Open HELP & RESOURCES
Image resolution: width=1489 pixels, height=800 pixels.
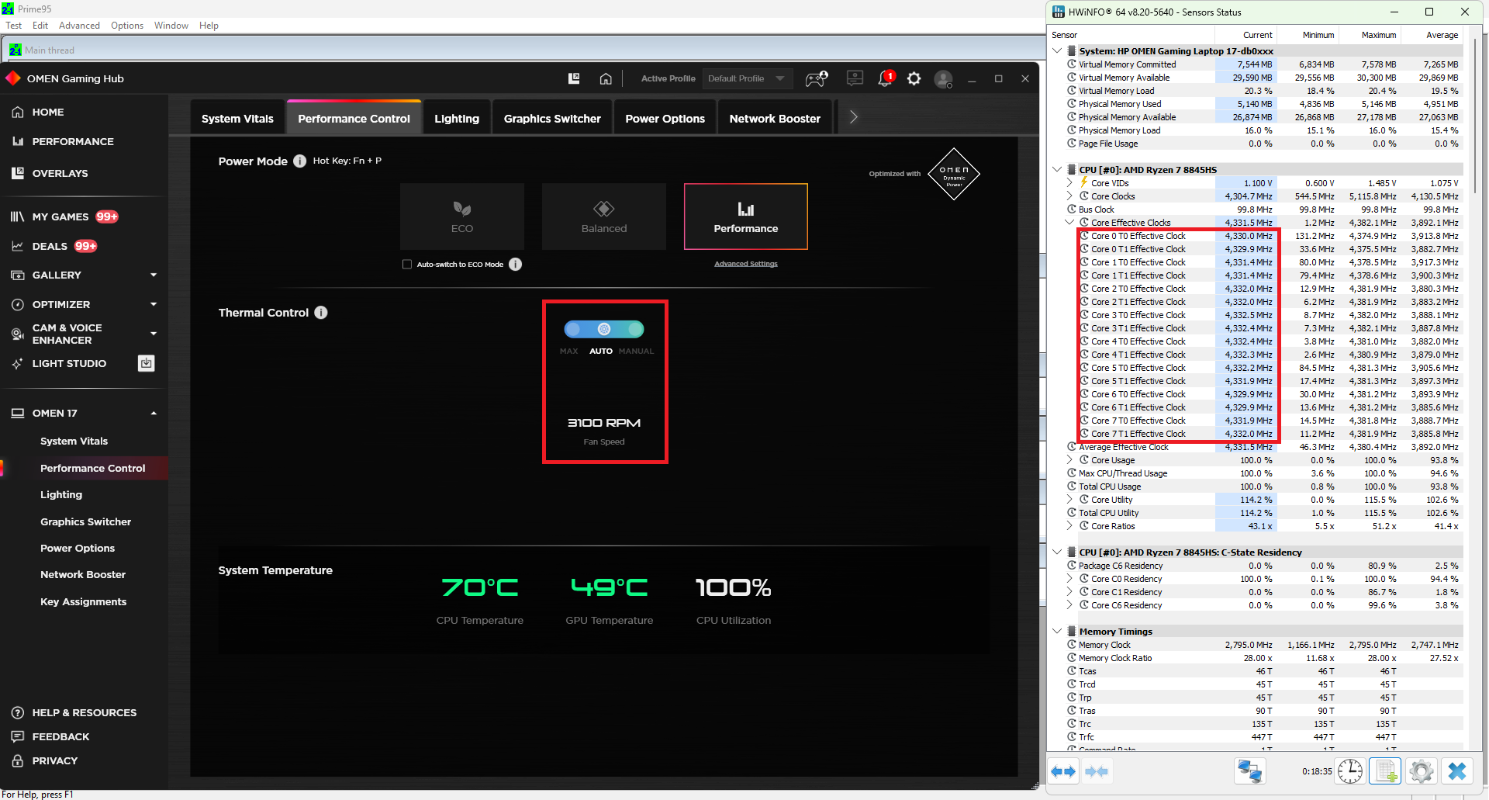click(x=84, y=712)
